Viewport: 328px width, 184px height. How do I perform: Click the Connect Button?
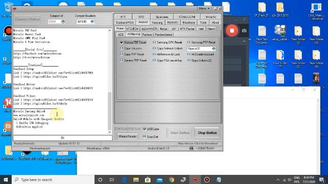coord(27,19)
